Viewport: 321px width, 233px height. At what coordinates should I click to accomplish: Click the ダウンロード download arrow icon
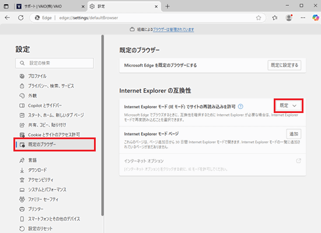pos(22,170)
